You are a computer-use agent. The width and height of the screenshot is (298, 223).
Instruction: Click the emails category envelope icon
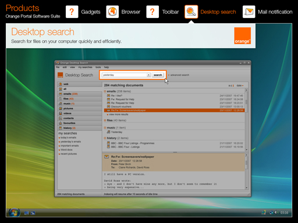tap(61, 94)
